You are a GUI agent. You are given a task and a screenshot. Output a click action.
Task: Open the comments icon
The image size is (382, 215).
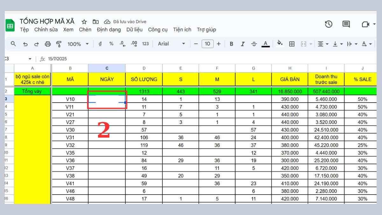click(346, 24)
